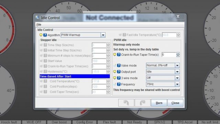220x124 pixels.
Task: Click the note icon beside Valve mode
Action: 114,65
